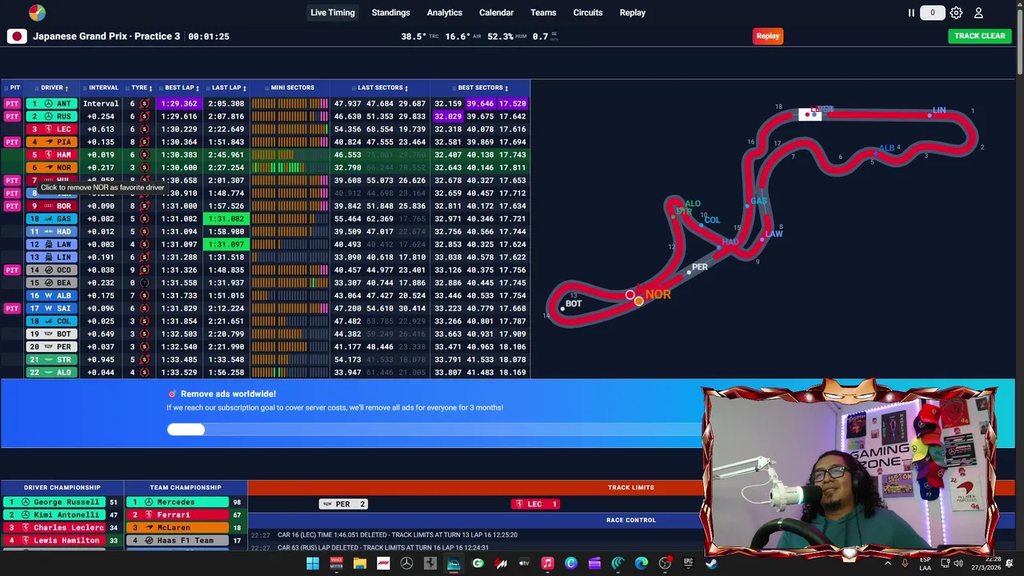Click the microphone icon in system tray
Viewport: 1024px width, 576px height.
pyautogui.click(x=905, y=563)
